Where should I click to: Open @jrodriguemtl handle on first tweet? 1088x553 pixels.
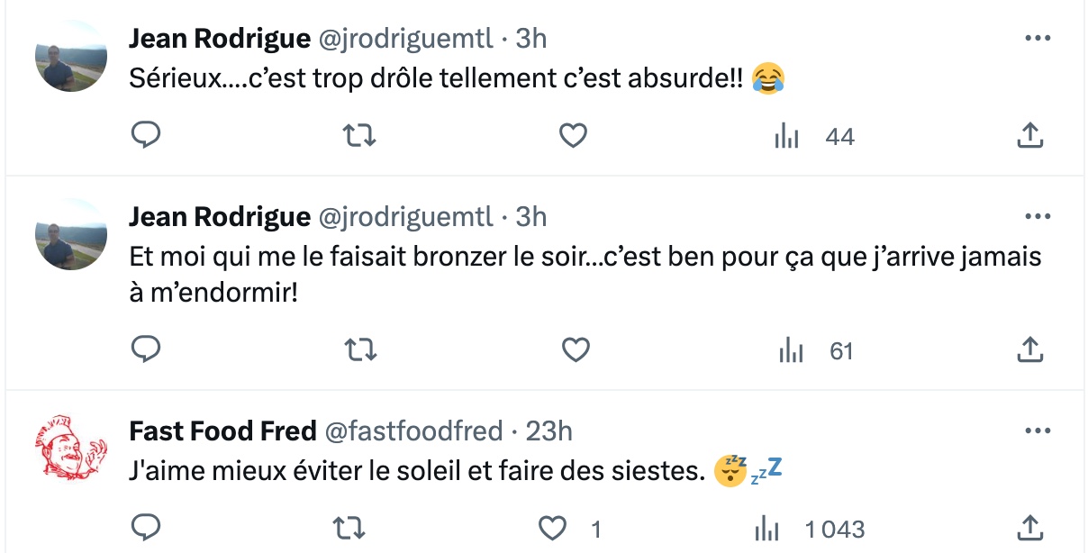(406, 38)
